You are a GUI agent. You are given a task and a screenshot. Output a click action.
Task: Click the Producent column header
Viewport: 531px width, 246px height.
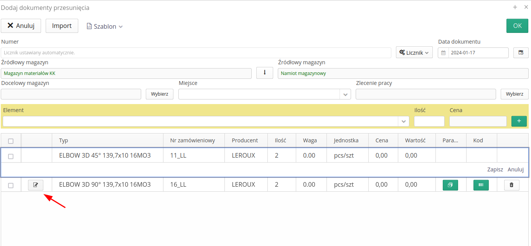coord(245,140)
